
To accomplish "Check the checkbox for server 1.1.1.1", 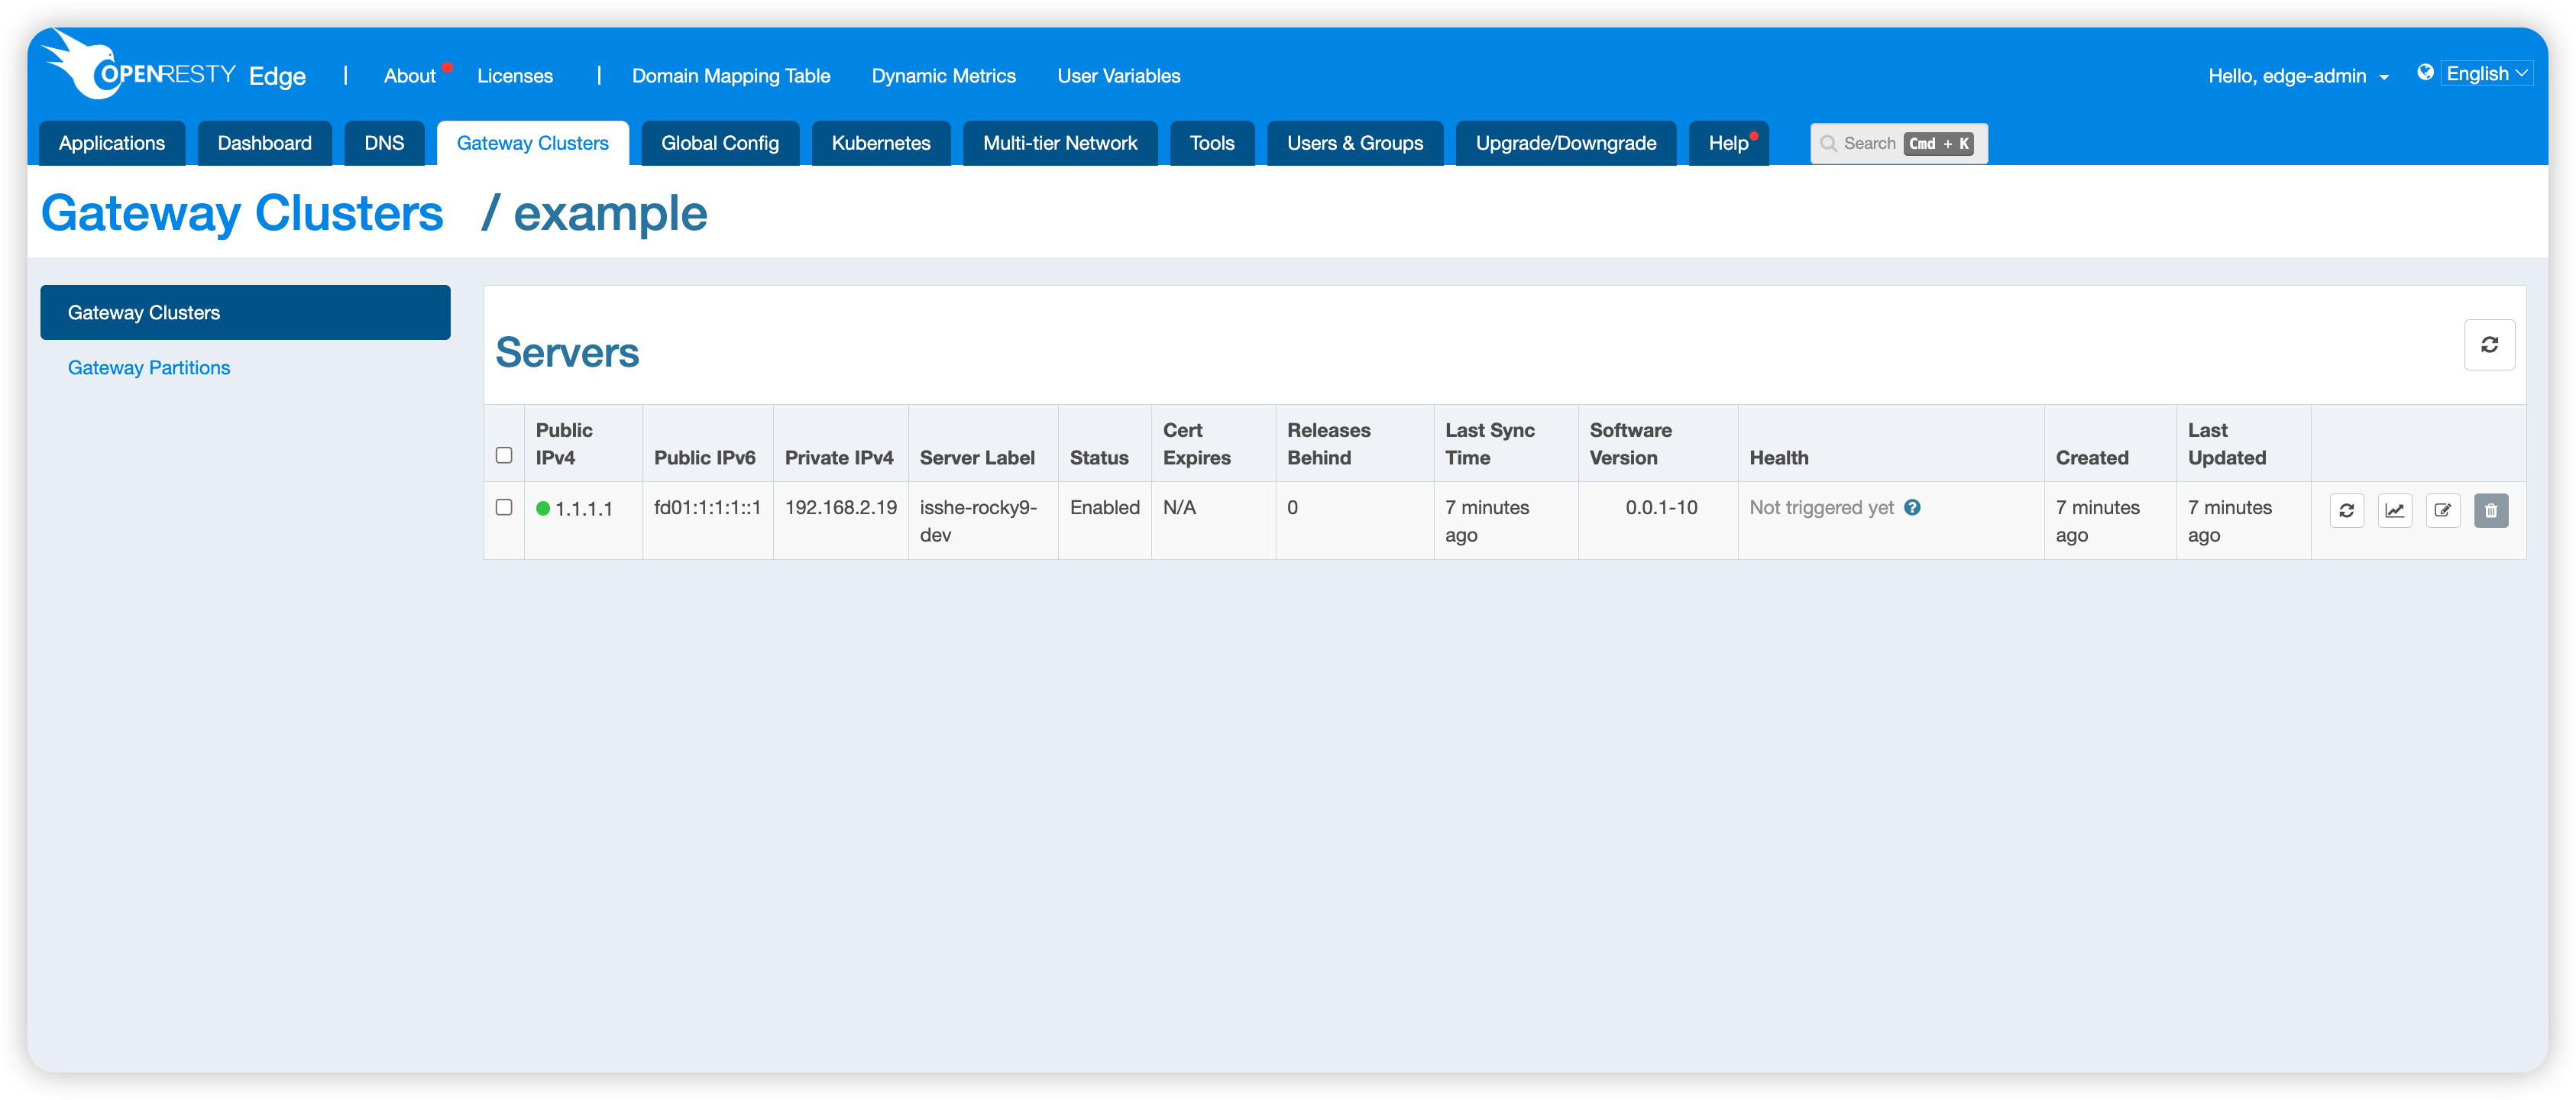I will pyautogui.click(x=504, y=507).
